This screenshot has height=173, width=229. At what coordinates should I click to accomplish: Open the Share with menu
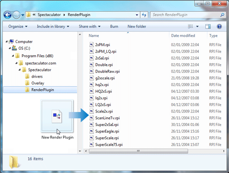tap(89, 26)
